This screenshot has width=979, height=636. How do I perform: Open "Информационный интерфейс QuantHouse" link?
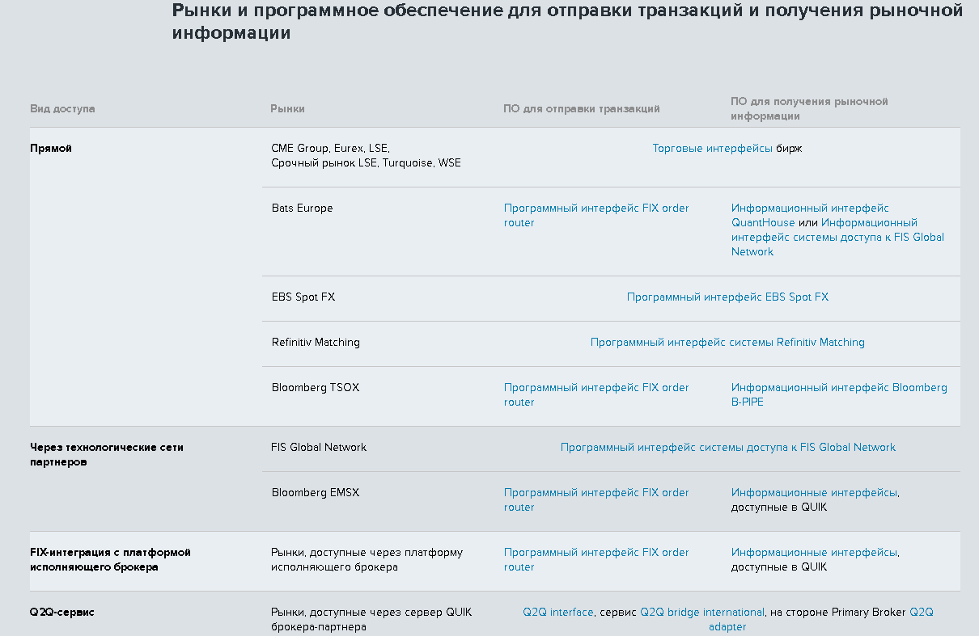(810, 216)
